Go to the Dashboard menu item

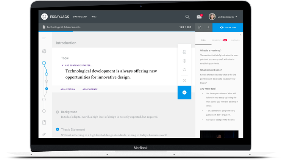[80, 17]
